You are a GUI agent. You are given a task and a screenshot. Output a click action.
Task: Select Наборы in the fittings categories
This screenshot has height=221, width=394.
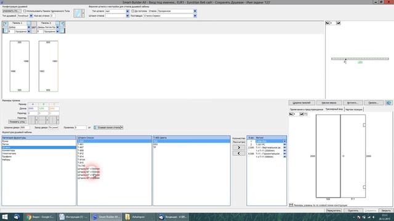[x=39, y=160]
